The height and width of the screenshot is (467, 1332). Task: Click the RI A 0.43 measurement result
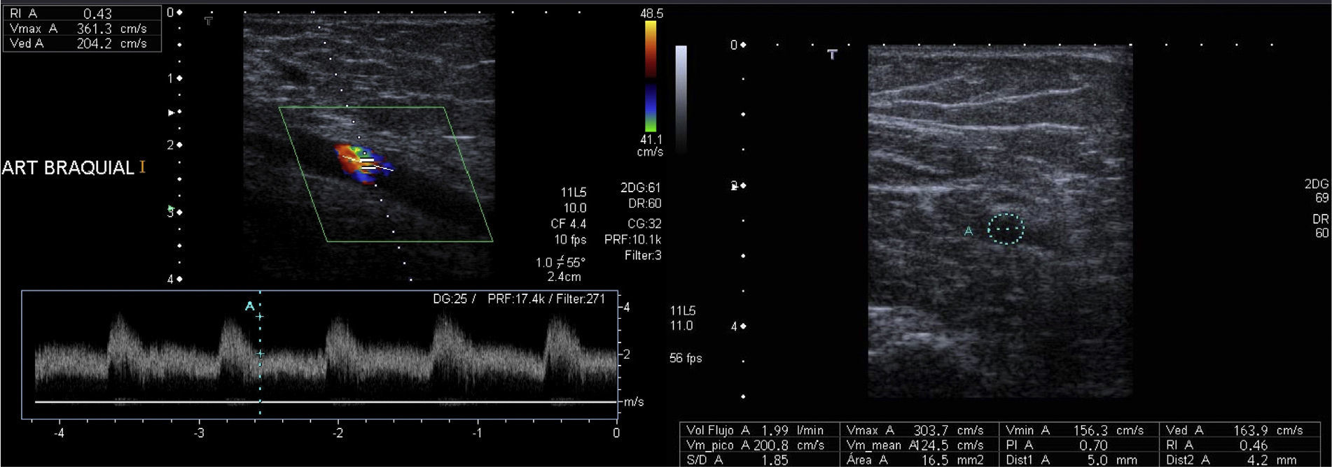pos(81,13)
